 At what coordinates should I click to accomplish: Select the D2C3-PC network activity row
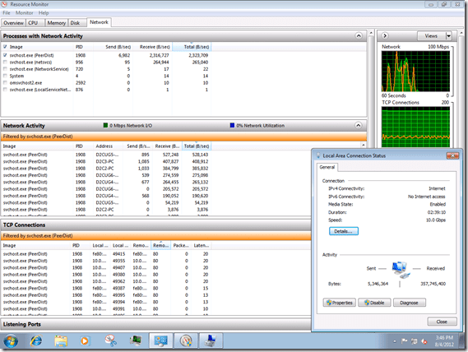(106, 161)
